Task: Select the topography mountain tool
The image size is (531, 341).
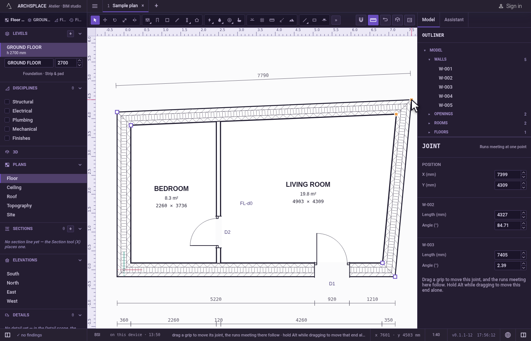Action: click(292, 20)
